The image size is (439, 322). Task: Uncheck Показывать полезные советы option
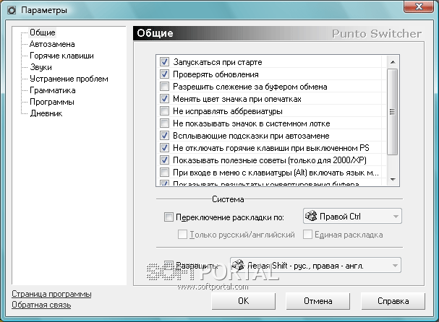(x=164, y=160)
